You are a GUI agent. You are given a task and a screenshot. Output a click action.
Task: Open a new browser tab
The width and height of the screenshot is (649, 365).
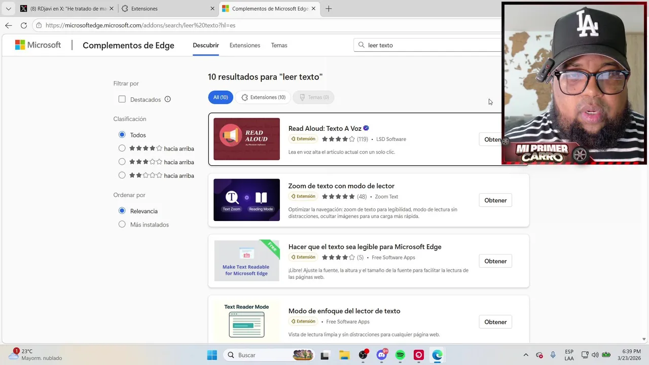click(329, 9)
